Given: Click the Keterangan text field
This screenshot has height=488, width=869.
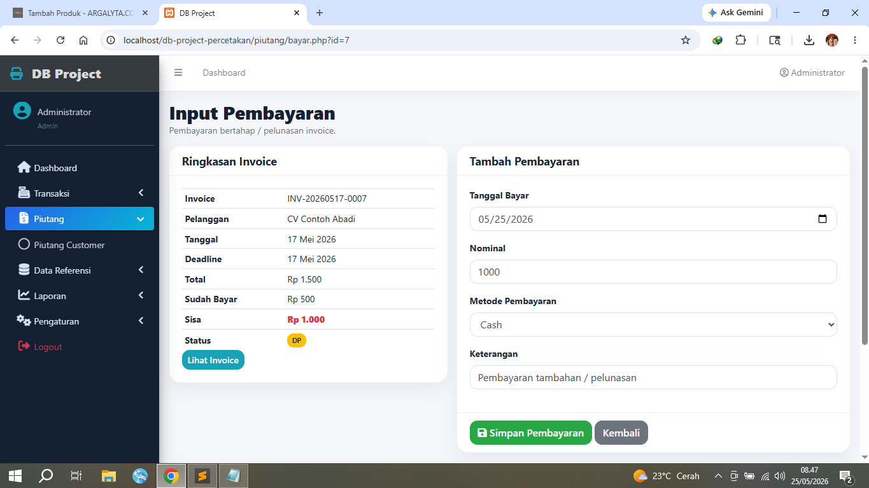Looking at the screenshot, I should pos(653,377).
